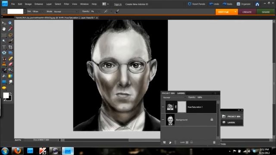Open the Layer menu
Screen dimensions: 276x155
[49, 4]
